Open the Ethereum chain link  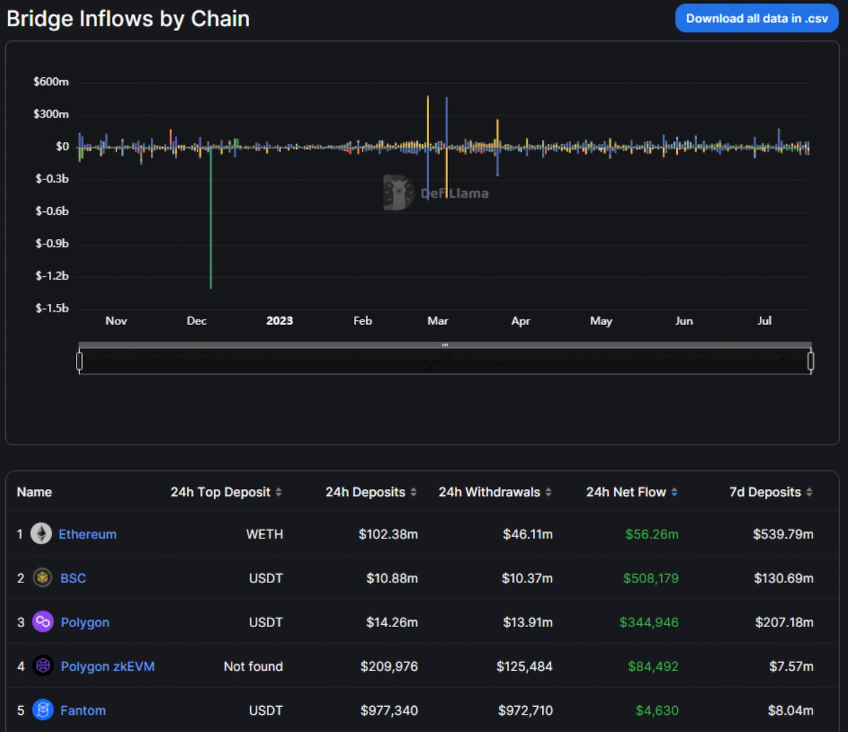coord(88,534)
